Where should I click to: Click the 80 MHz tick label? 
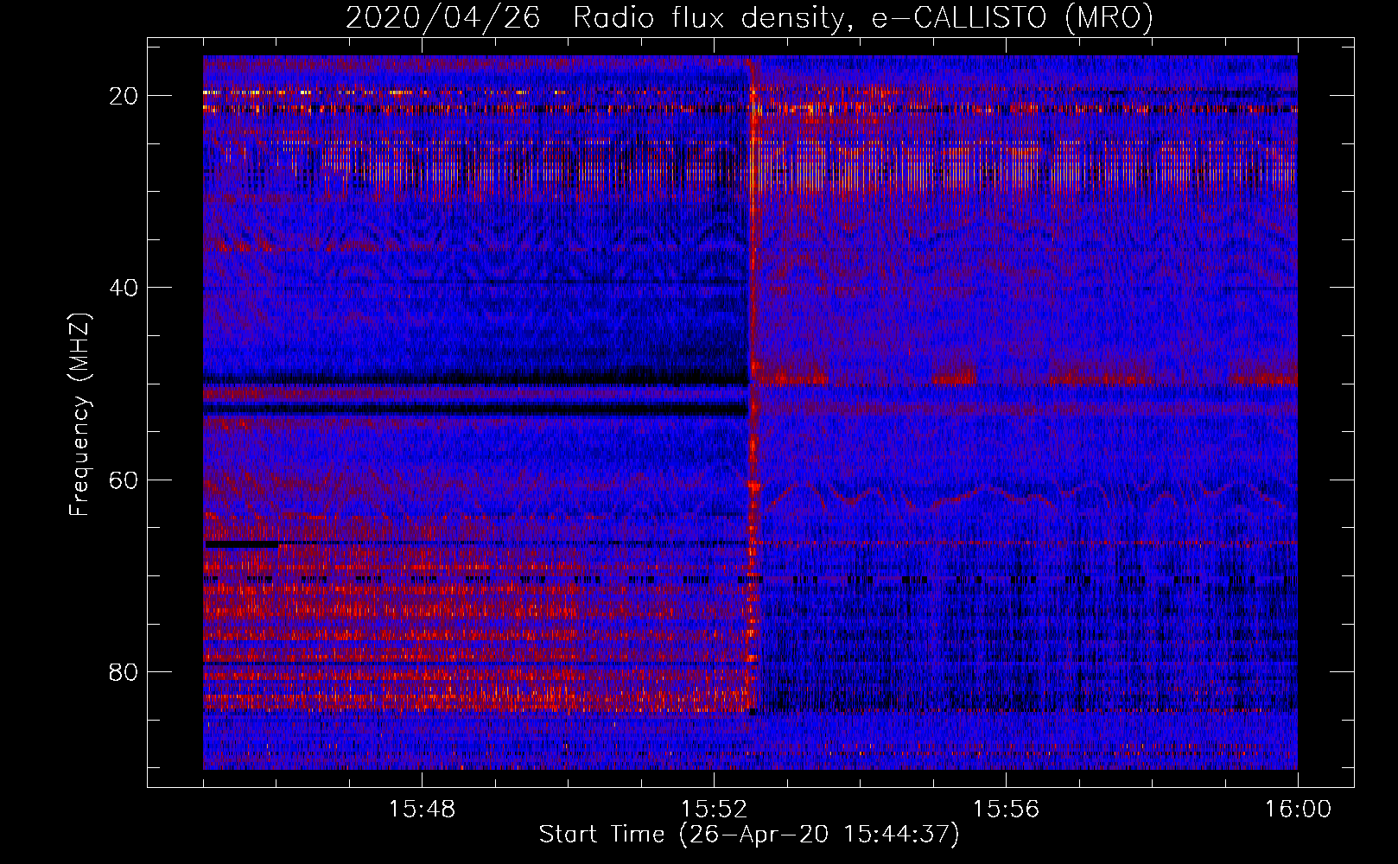click(x=124, y=671)
